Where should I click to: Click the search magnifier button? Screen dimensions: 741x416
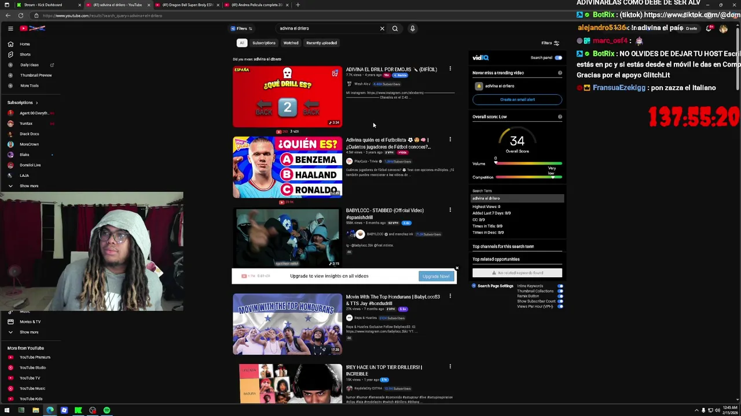(x=395, y=28)
